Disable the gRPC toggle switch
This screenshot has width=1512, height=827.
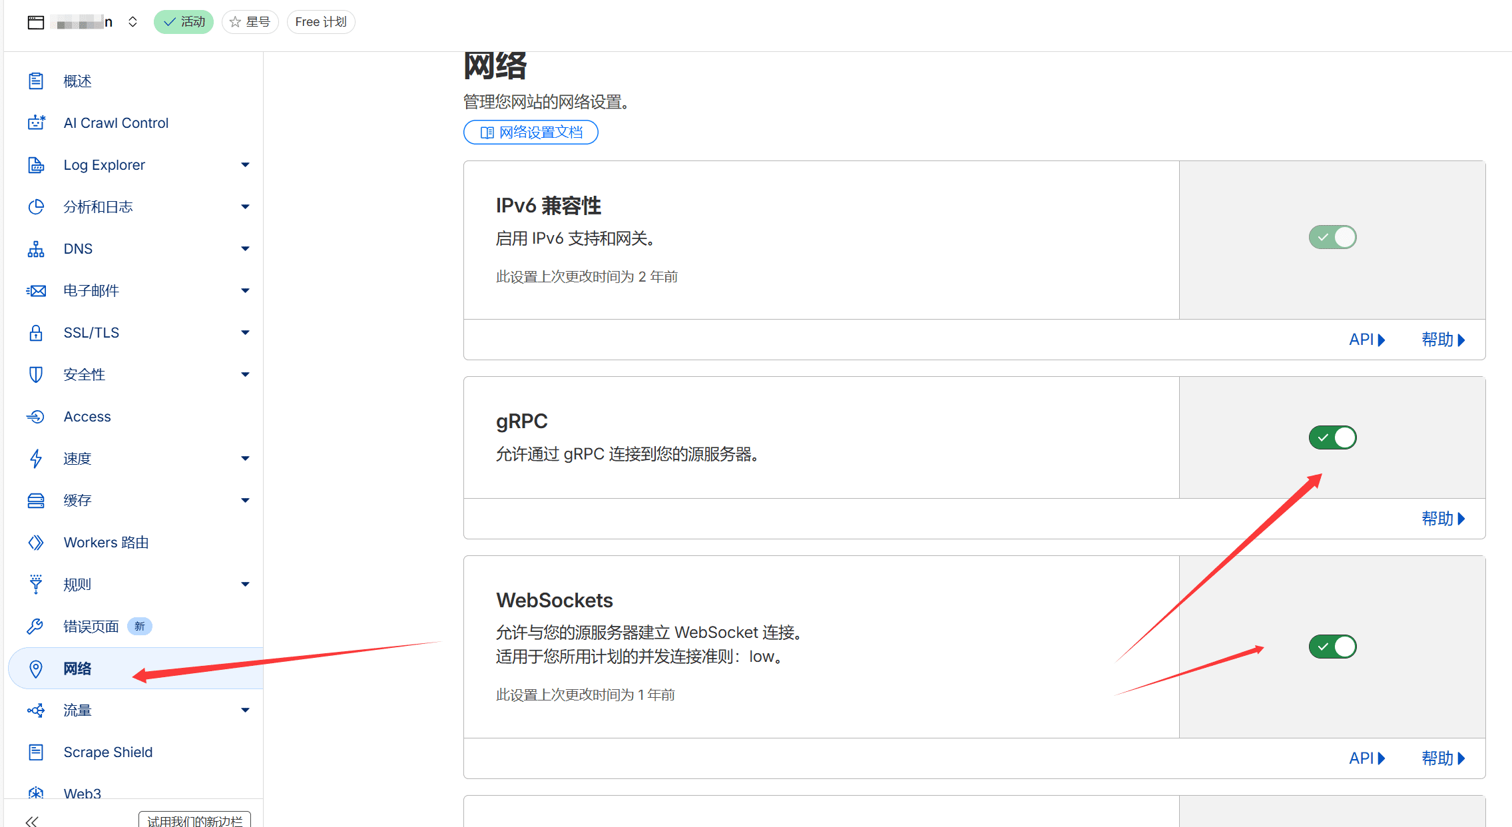(x=1332, y=437)
